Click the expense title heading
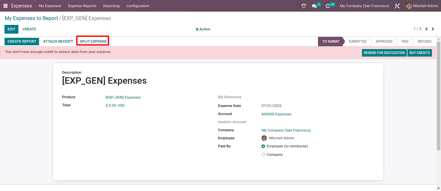This screenshot has width=441, height=191. click(104, 81)
